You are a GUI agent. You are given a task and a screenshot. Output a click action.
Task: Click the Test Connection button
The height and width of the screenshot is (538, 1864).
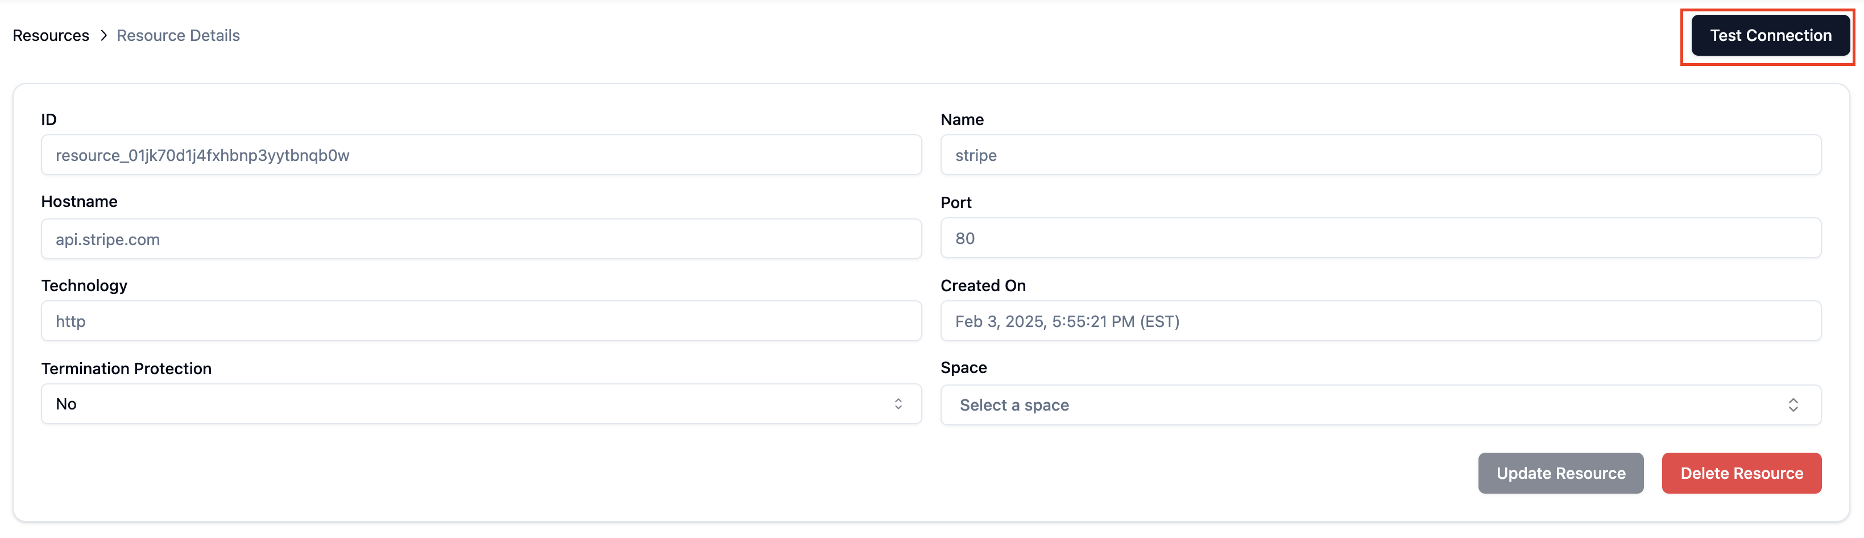1771,35
